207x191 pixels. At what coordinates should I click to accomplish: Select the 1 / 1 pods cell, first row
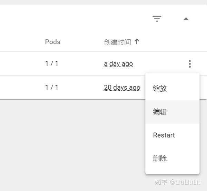pos(52,64)
